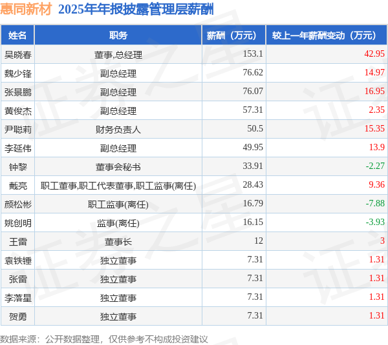388x345 pixels.
Task: Click 贺勇's position 独立董事
Action: 118,317
